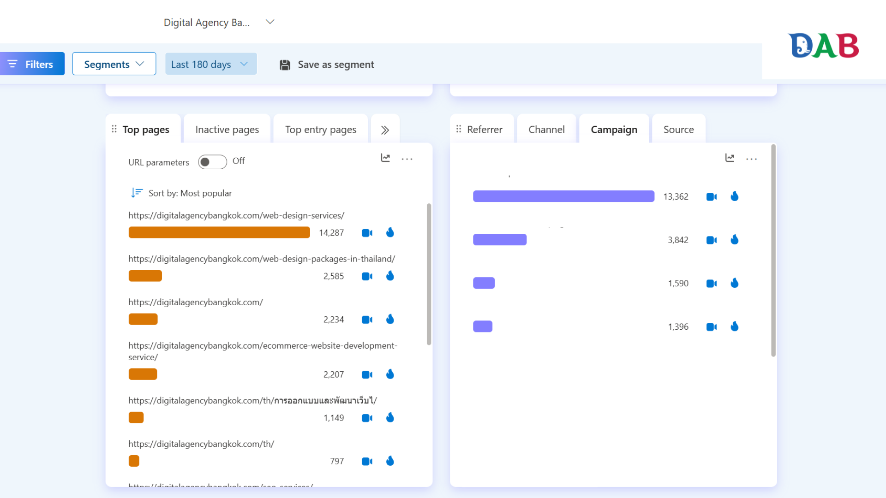Show more tabs with double chevron
Screen dimensions: 886x498
pos(385,130)
